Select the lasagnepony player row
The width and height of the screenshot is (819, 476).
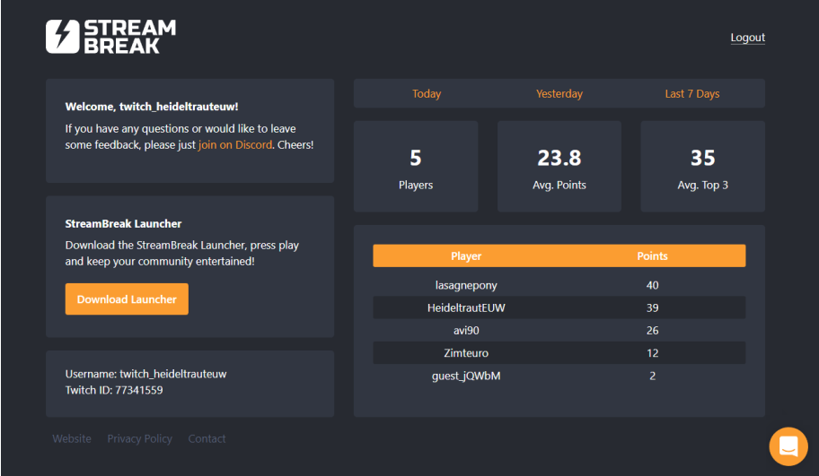(559, 285)
